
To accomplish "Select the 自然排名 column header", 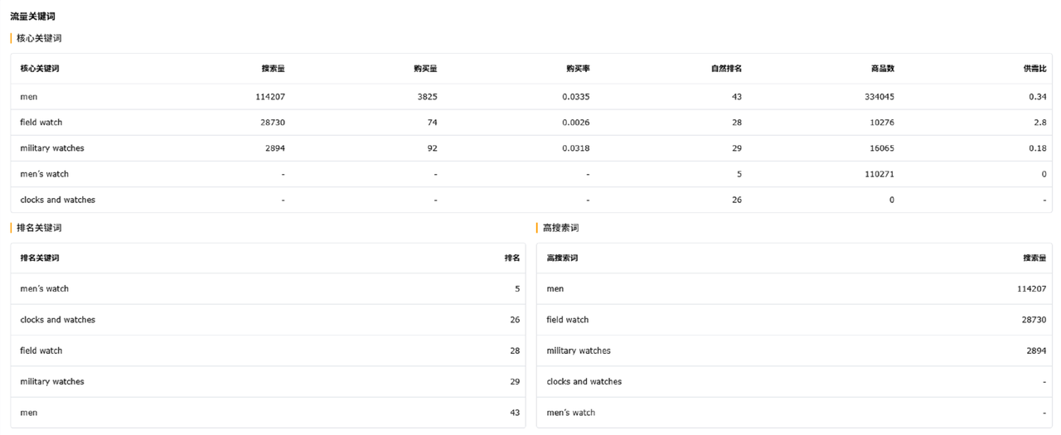I will (x=726, y=69).
